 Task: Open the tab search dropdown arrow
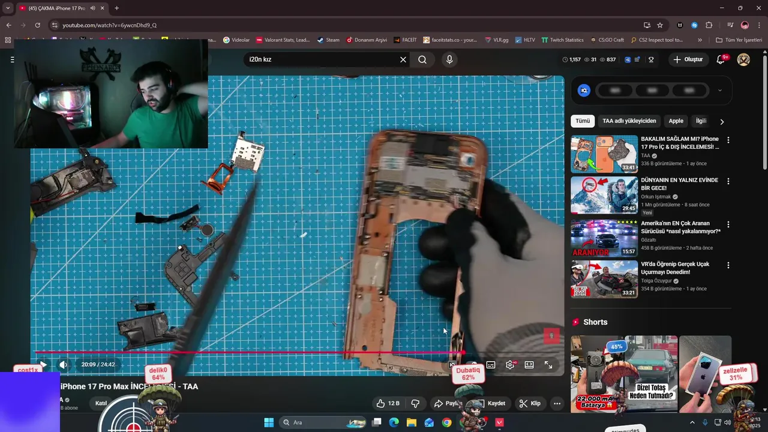8,8
